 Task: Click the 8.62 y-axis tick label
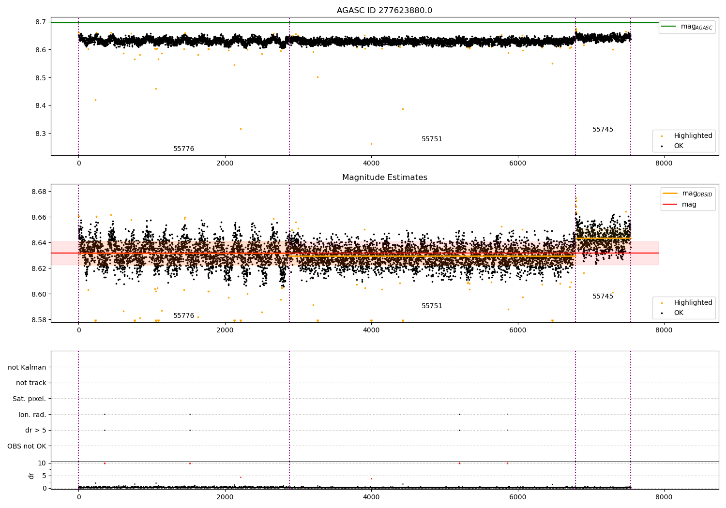click(x=39, y=269)
